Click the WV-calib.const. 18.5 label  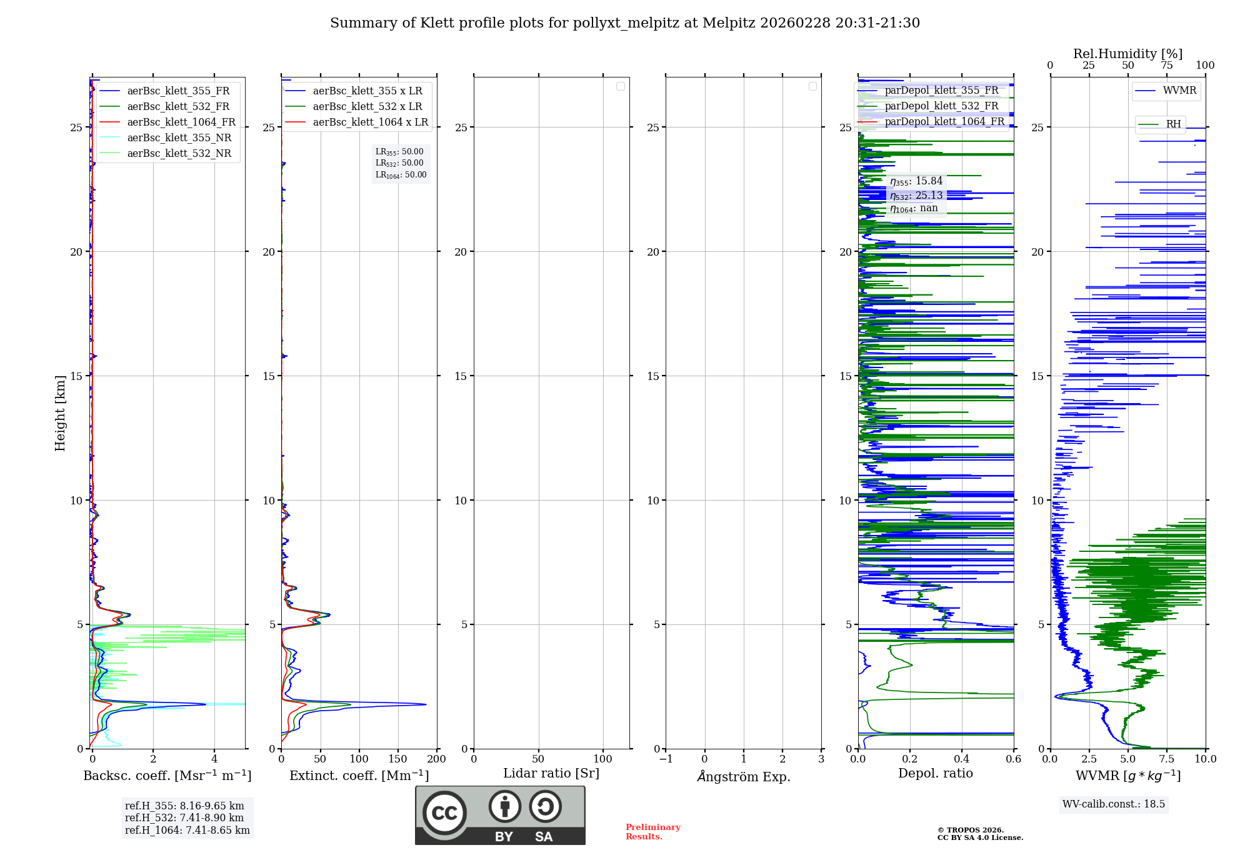[x=1113, y=804]
